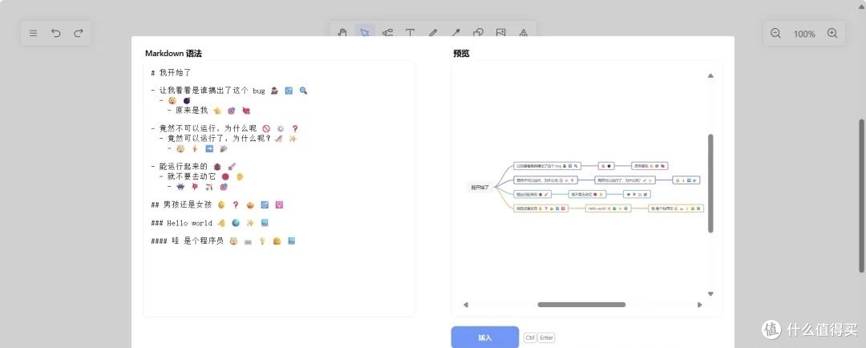The height and width of the screenshot is (348, 866).
Task: Select the Shapes tool
Action: tap(478, 33)
